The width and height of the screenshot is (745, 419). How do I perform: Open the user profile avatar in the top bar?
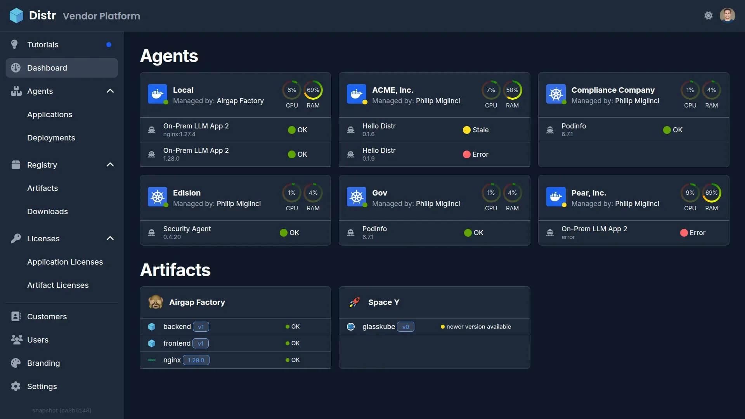(728, 16)
